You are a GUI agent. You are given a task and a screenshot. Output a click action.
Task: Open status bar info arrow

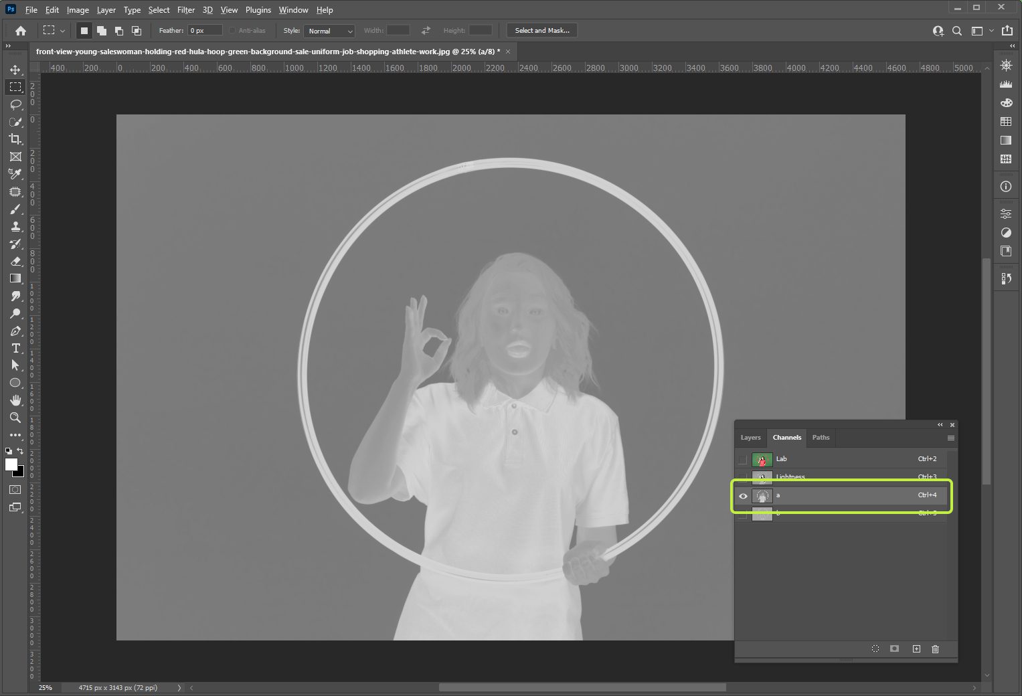[179, 687]
